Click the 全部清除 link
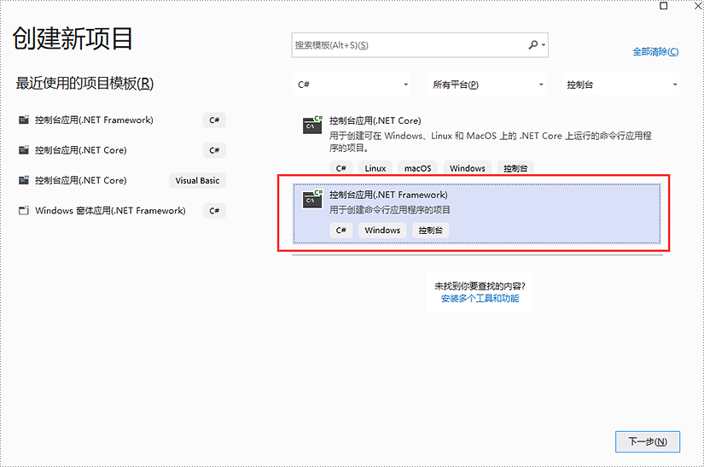The height and width of the screenshot is (467, 704). (655, 51)
